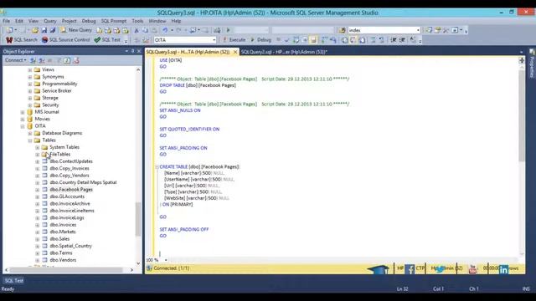Screen dimensions: 536x301
Task: Click the Save disk icon
Action: [44, 30]
